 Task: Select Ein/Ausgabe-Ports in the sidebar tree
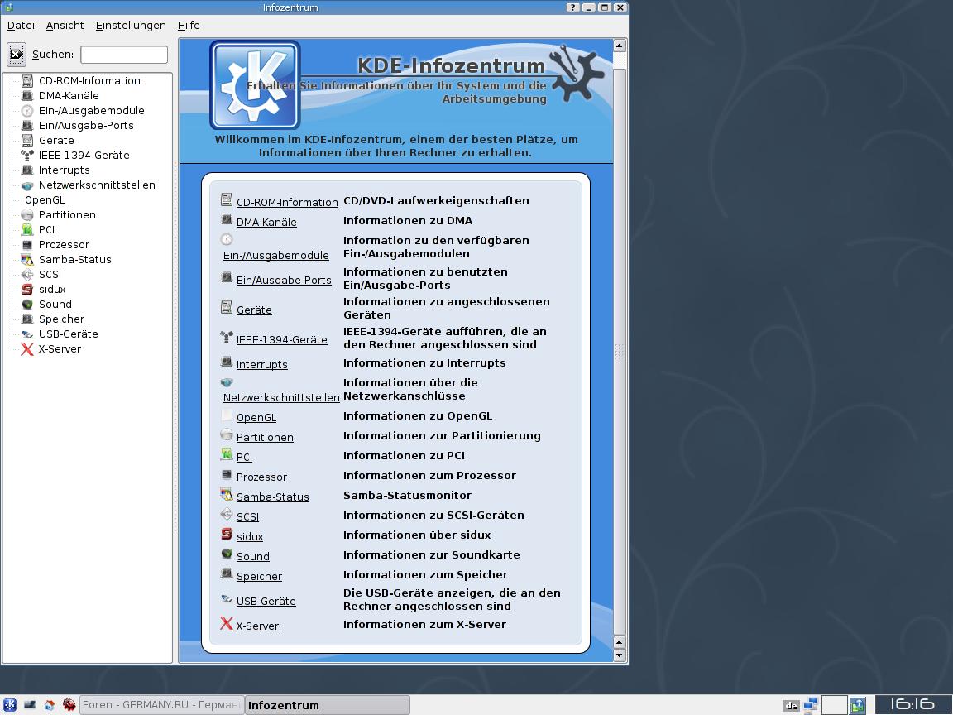tap(86, 126)
